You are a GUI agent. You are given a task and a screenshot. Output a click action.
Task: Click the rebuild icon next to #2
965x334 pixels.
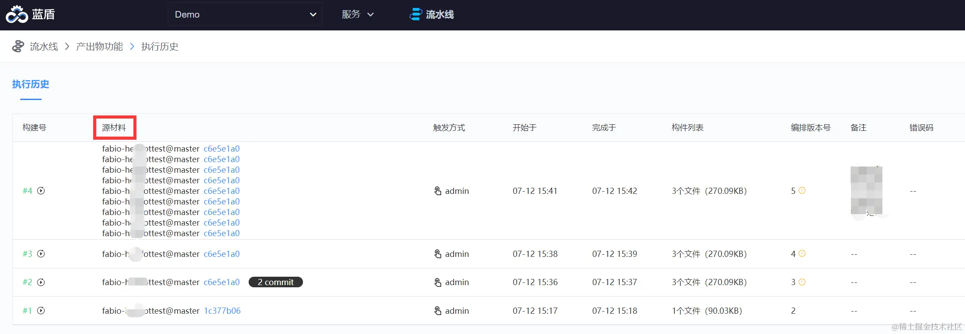click(x=41, y=282)
